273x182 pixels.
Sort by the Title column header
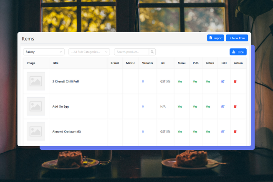point(56,63)
